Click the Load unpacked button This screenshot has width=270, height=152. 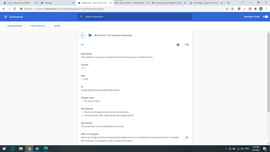(14, 26)
